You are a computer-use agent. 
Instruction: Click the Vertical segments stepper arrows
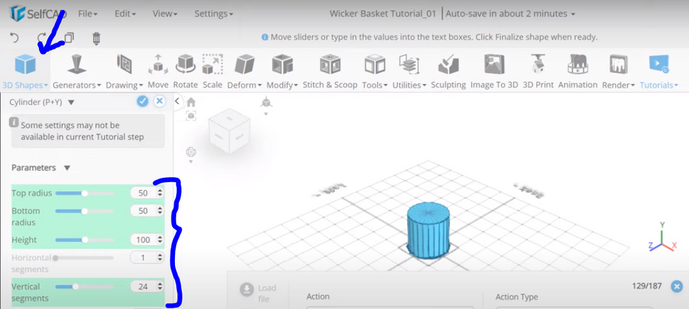pos(159,287)
